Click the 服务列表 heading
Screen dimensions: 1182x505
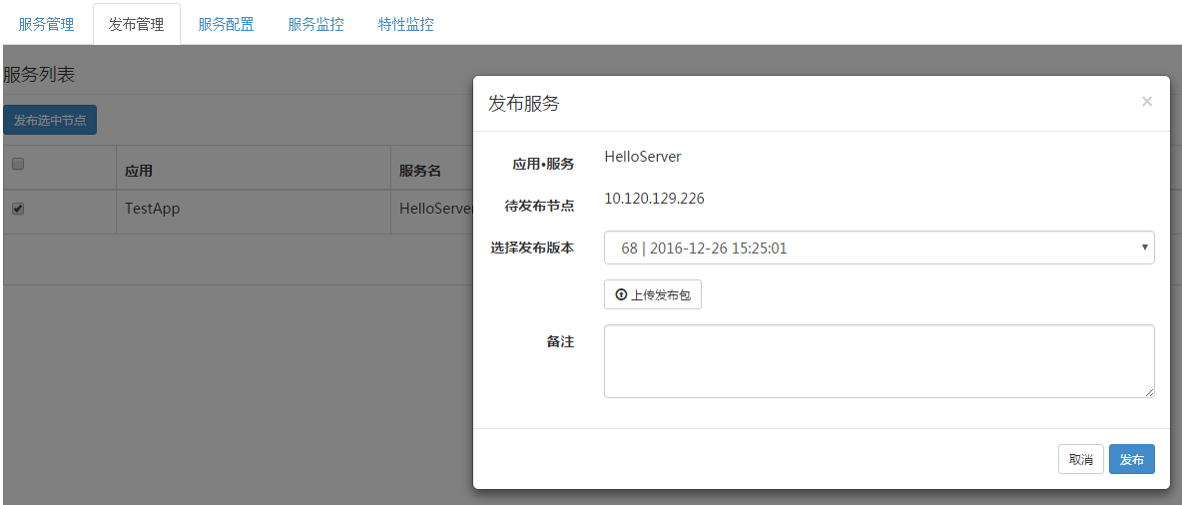[39, 74]
